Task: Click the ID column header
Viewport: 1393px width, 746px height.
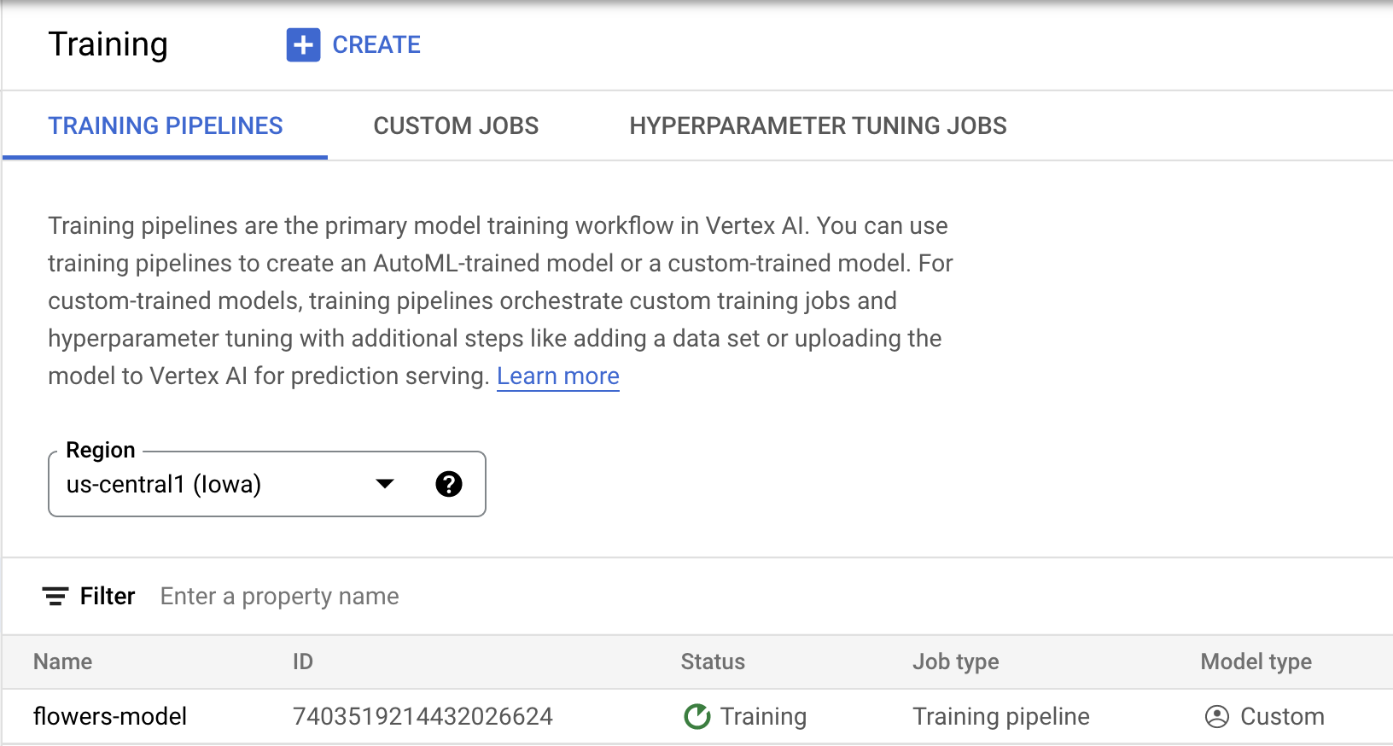Action: coord(303,661)
